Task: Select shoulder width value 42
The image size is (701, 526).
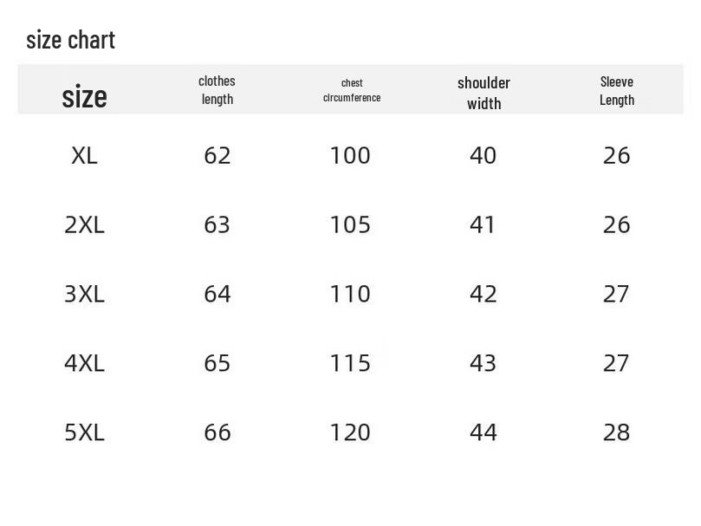Action: click(483, 295)
